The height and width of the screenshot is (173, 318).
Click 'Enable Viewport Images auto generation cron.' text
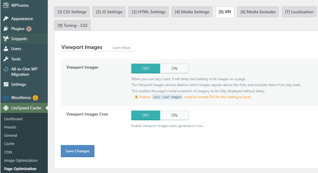(x=167, y=126)
